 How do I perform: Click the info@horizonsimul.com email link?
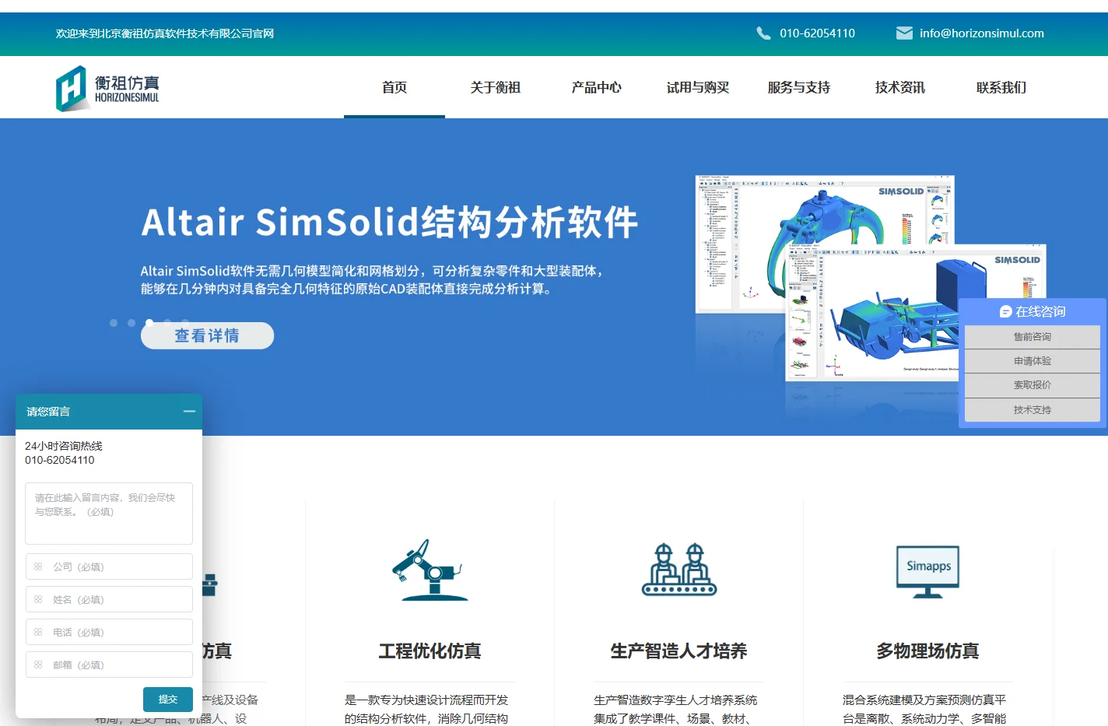(x=982, y=33)
